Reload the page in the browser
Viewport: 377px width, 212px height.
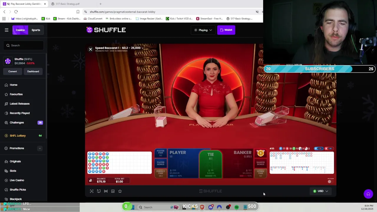(16, 12)
